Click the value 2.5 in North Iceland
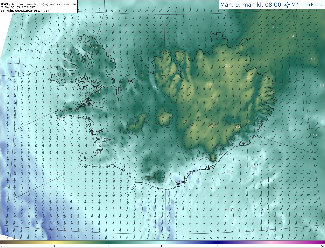325x248 pixels. (x=177, y=77)
